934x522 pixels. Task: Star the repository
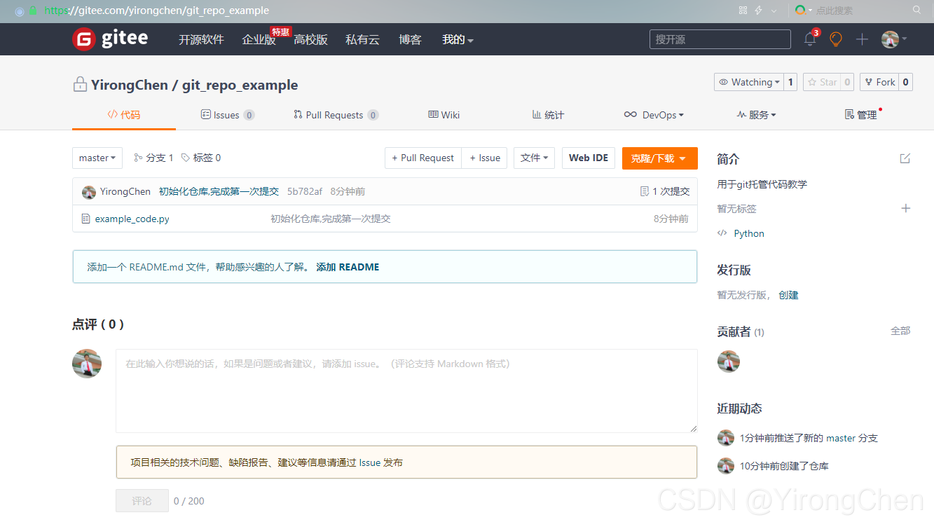pos(820,82)
